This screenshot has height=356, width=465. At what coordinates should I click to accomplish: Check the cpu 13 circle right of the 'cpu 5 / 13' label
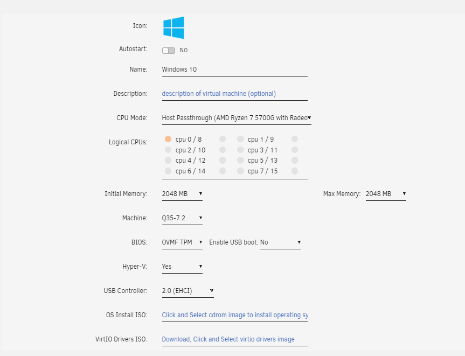pyautogui.click(x=295, y=160)
